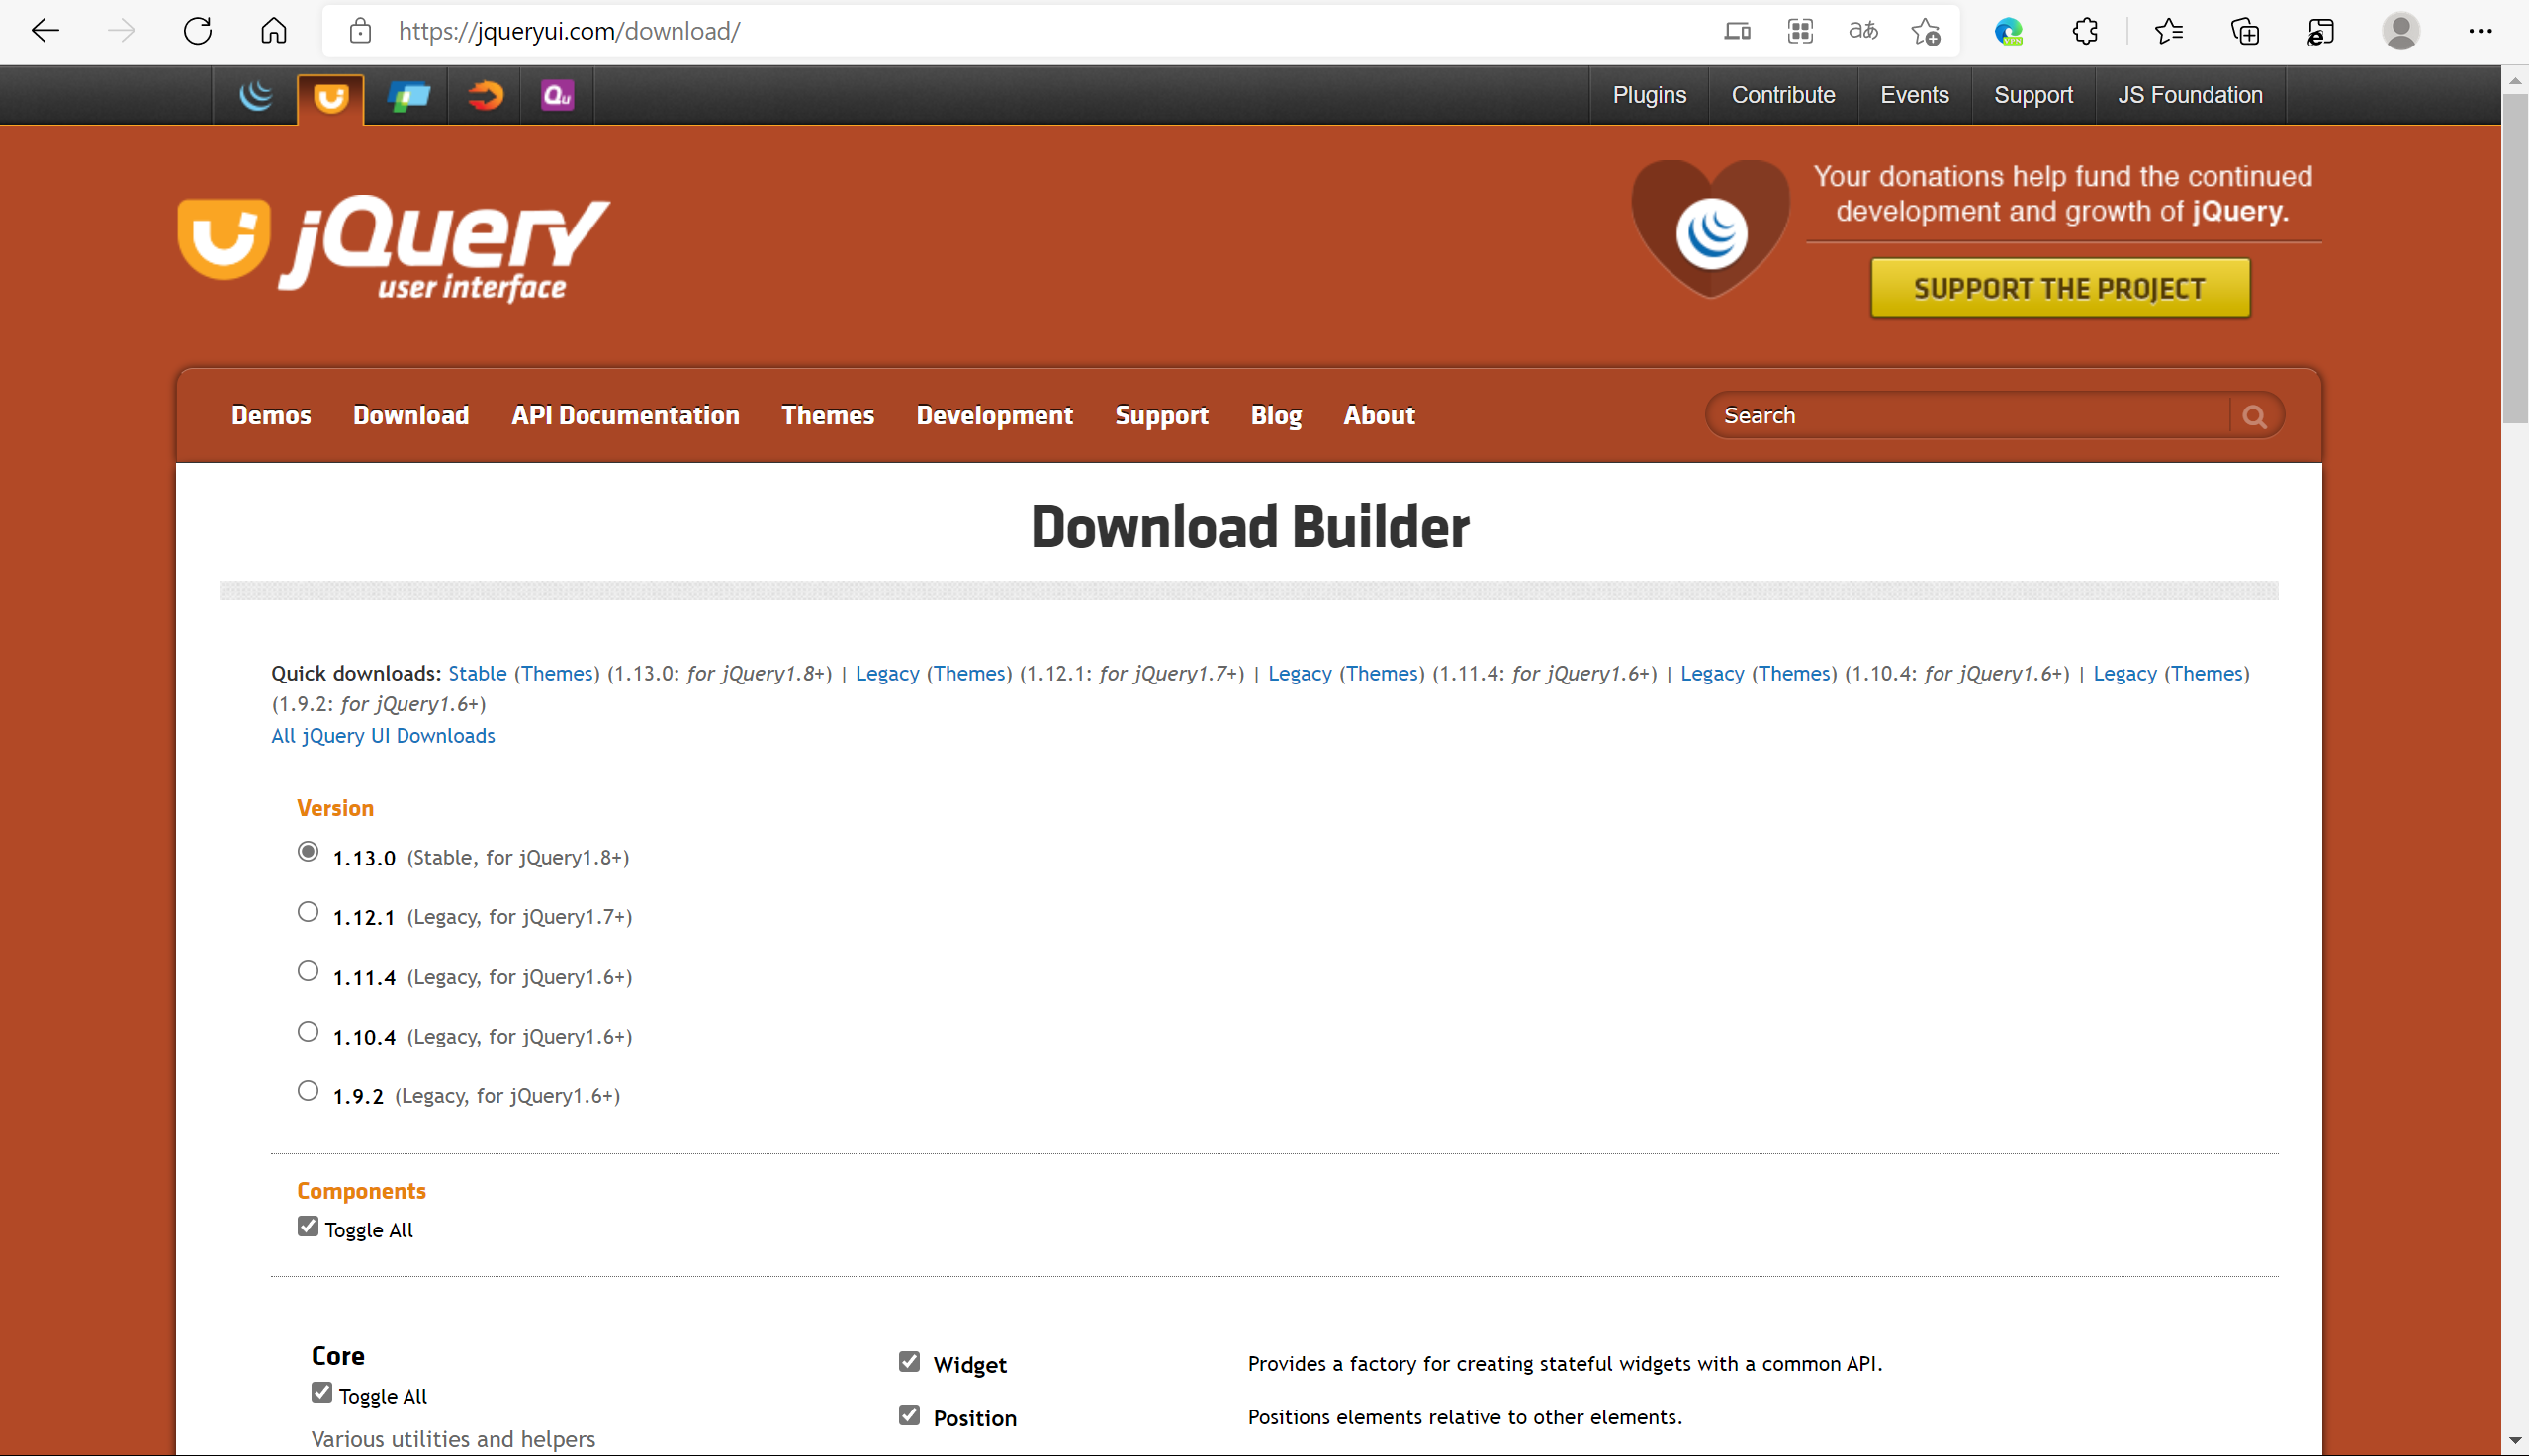Click the heart donation jQuery icon

pyautogui.click(x=1710, y=229)
